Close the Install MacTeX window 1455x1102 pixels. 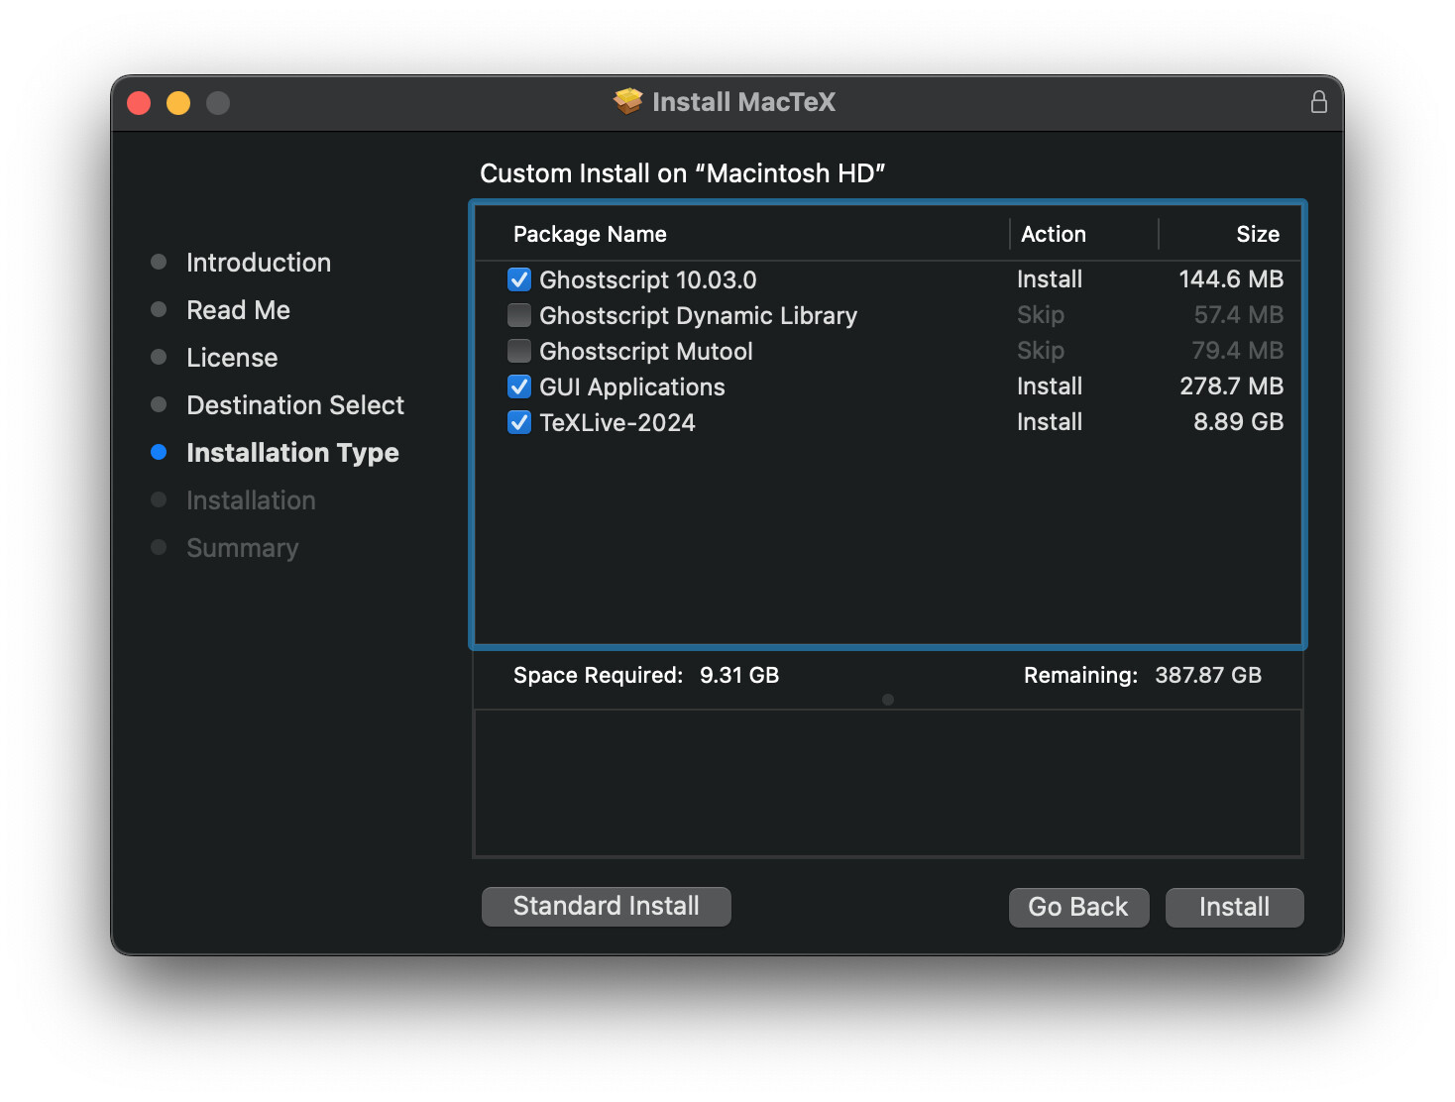[x=139, y=103]
